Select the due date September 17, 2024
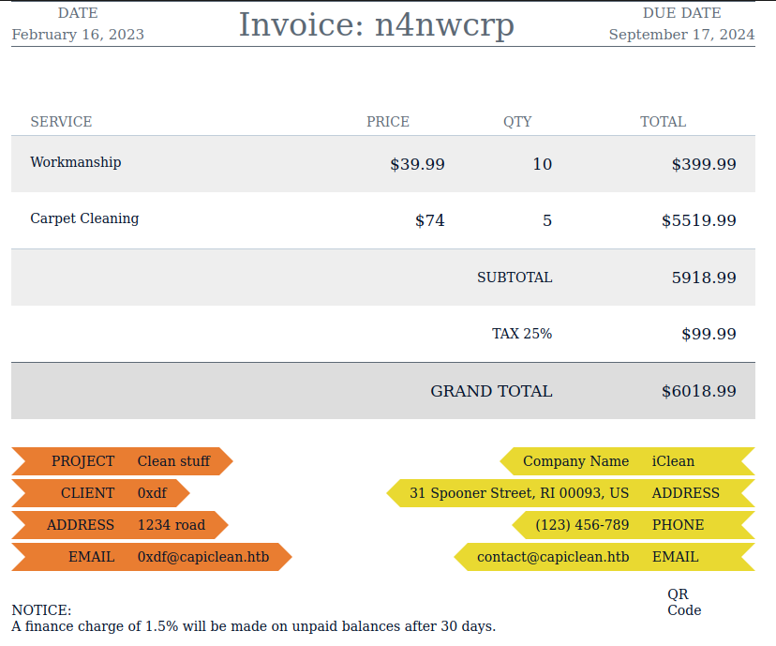Viewport: 776px width, 646px height. (681, 35)
